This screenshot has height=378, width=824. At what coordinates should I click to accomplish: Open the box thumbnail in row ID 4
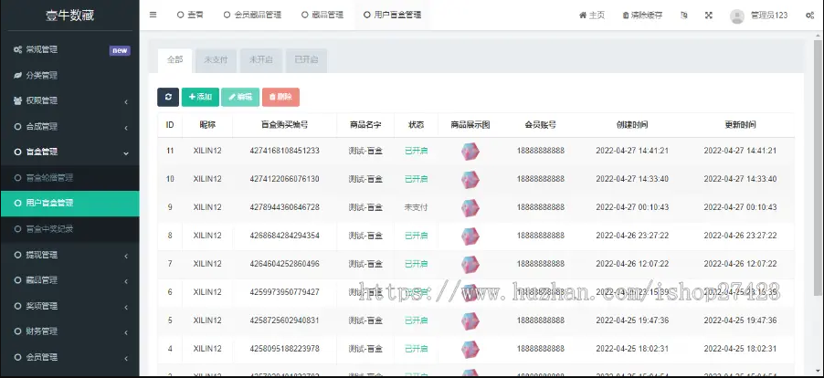point(470,349)
